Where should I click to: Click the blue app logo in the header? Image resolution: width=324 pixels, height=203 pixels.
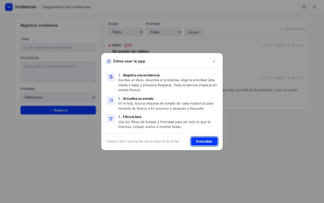point(9,7)
